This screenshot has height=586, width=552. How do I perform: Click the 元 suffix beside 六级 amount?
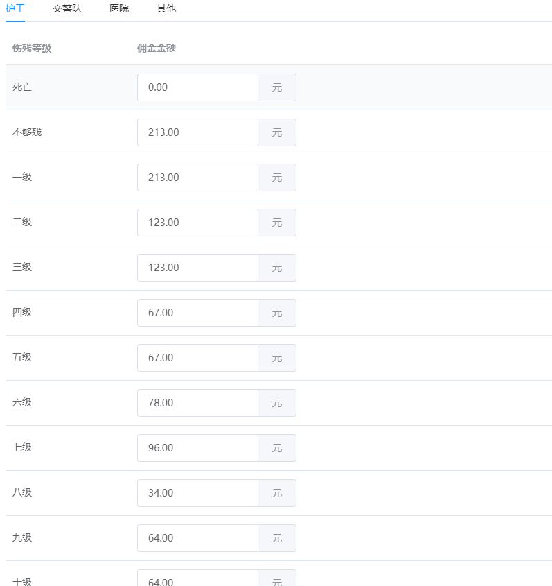[x=277, y=403]
